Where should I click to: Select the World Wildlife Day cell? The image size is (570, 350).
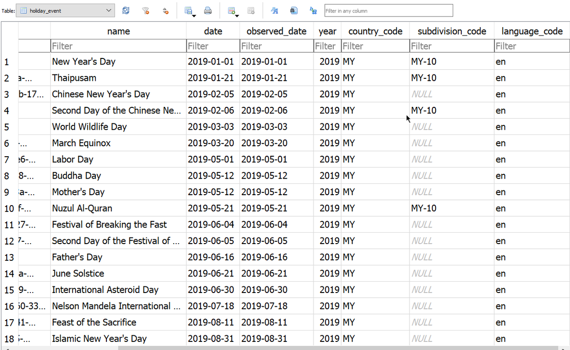118,127
